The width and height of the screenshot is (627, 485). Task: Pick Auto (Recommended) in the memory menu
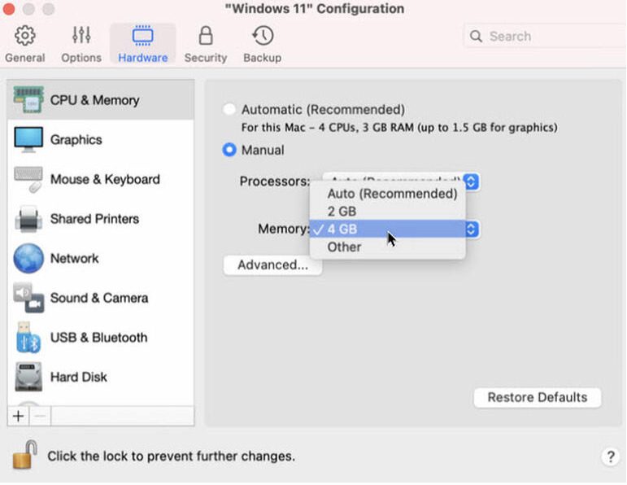tap(392, 194)
